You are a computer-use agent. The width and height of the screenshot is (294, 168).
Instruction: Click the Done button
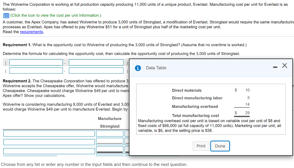(x=220, y=146)
